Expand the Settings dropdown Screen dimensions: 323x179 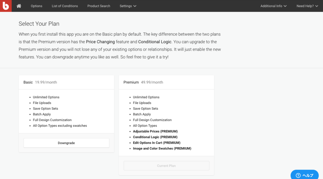[x=128, y=6]
